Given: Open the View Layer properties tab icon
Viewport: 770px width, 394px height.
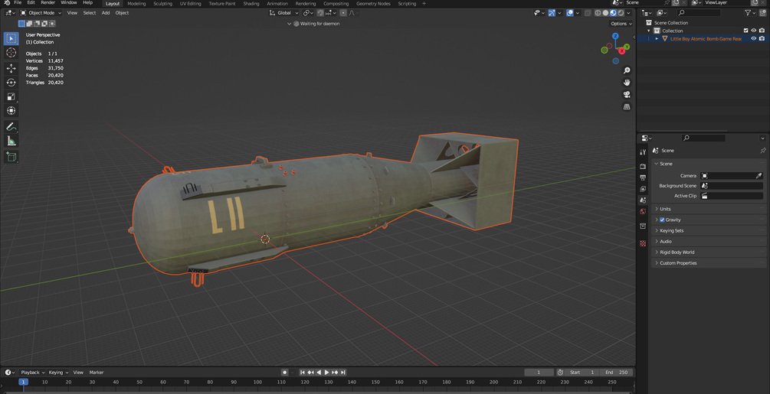Looking at the screenshot, I should [x=643, y=189].
